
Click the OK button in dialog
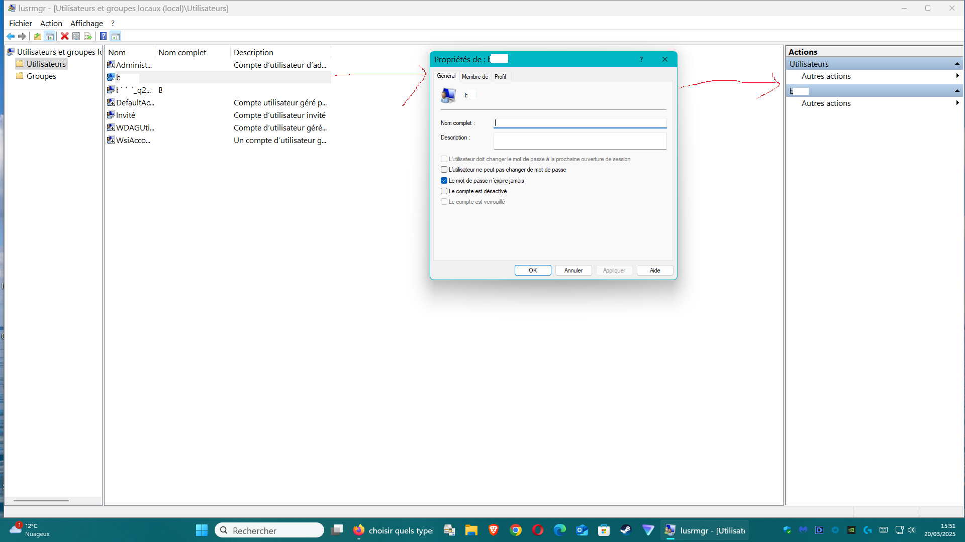(x=533, y=270)
